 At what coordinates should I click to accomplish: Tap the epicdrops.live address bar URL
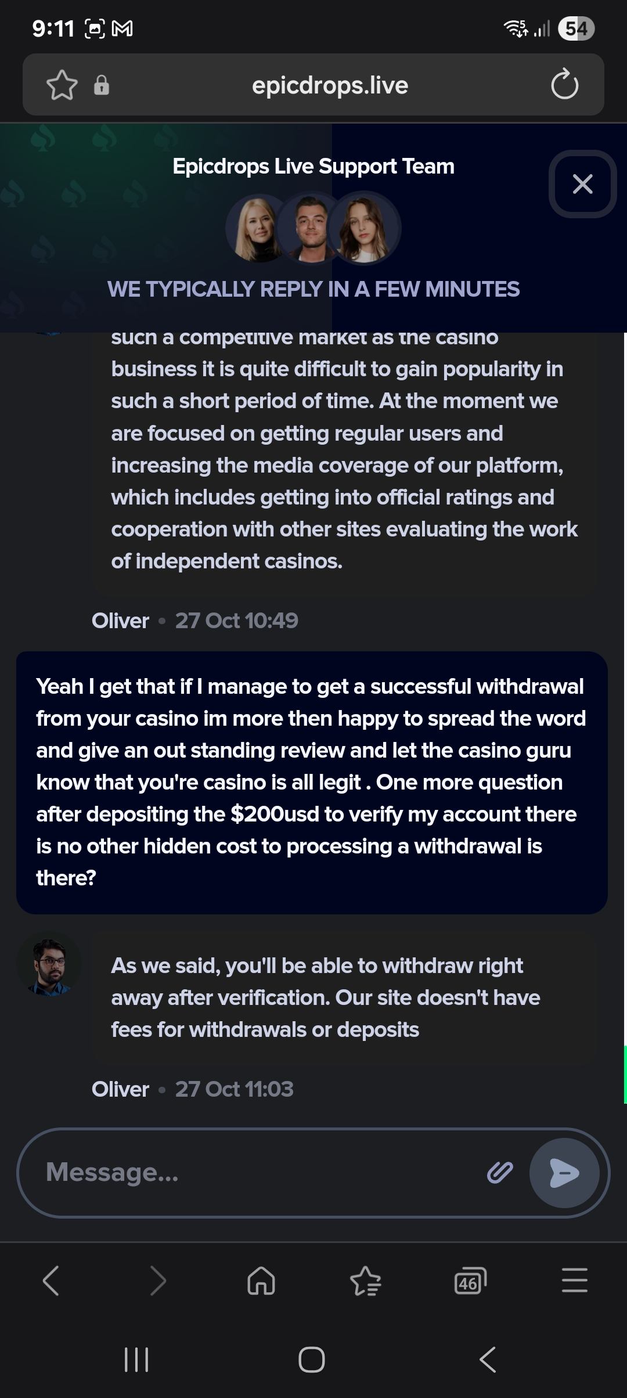[x=330, y=85]
